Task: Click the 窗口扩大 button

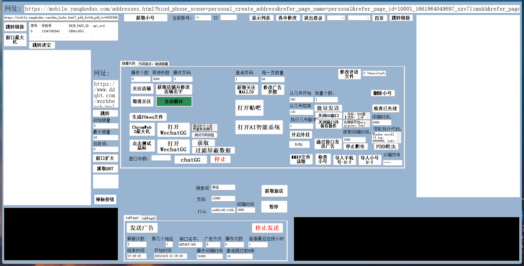Action: tap(105, 158)
